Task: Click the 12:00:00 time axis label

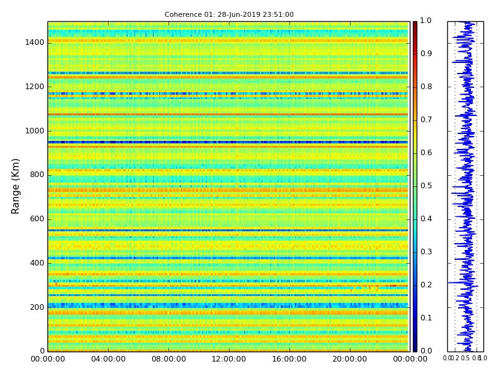Action: pyautogui.click(x=229, y=359)
